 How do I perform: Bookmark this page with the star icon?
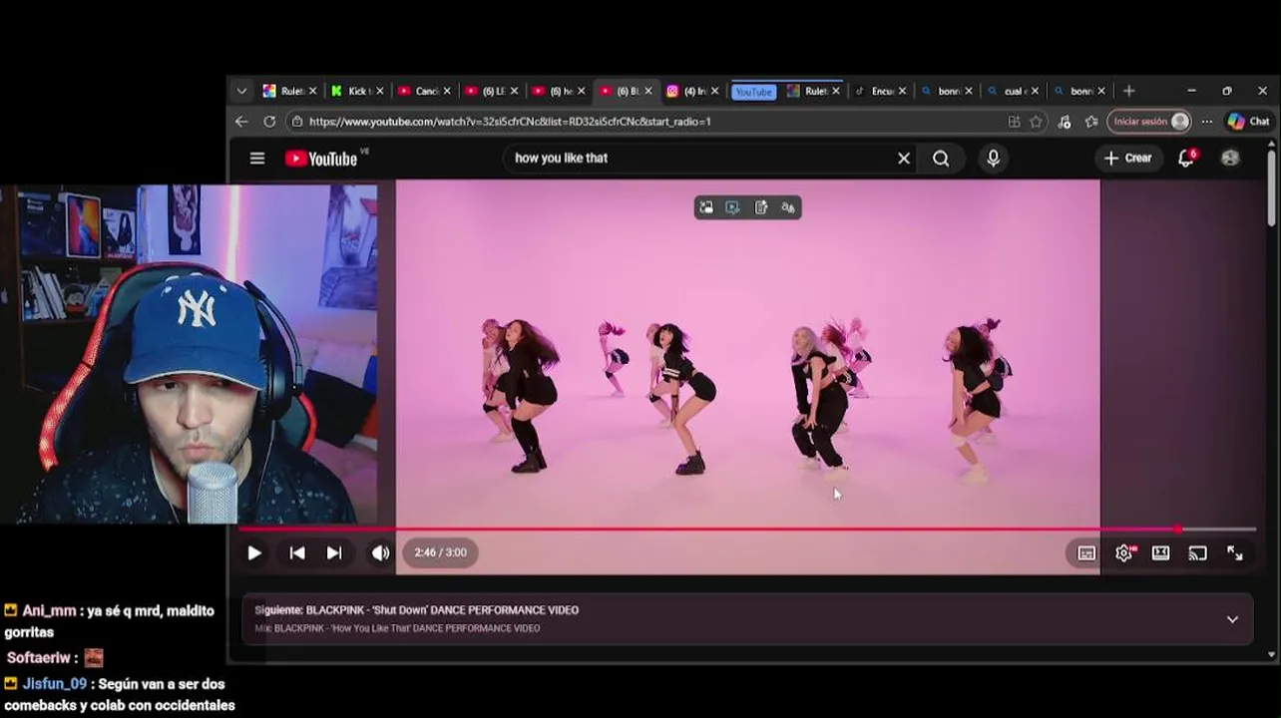tap(1037, 122)
